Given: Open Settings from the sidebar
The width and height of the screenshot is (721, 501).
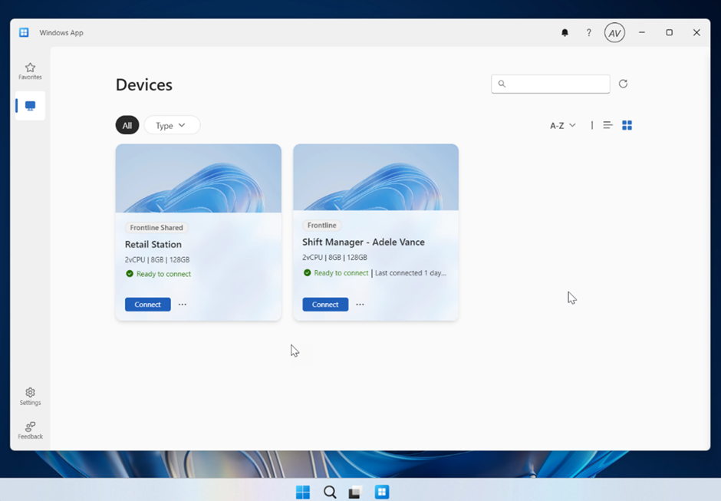Looking at the screenshot, I should click(30, 396).
